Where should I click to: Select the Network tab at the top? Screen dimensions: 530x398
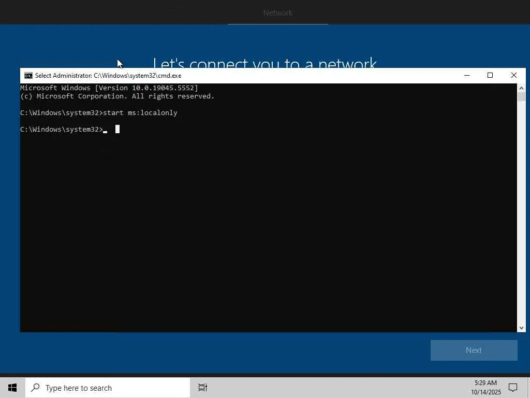(x=278, y=13)
